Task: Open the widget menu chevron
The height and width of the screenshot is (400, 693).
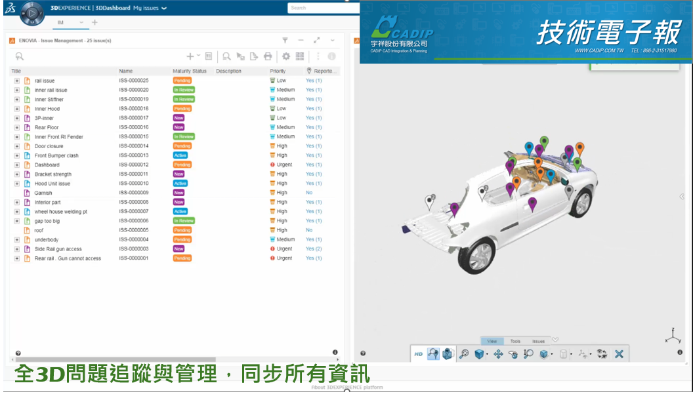Action: [x=332, y=40]
